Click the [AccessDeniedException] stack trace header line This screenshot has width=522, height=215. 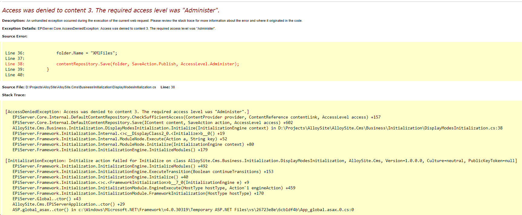coord(127,112)
